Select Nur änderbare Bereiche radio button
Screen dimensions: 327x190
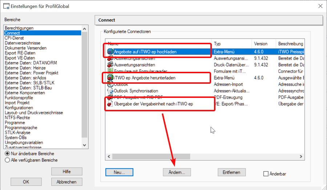[7, 154]
